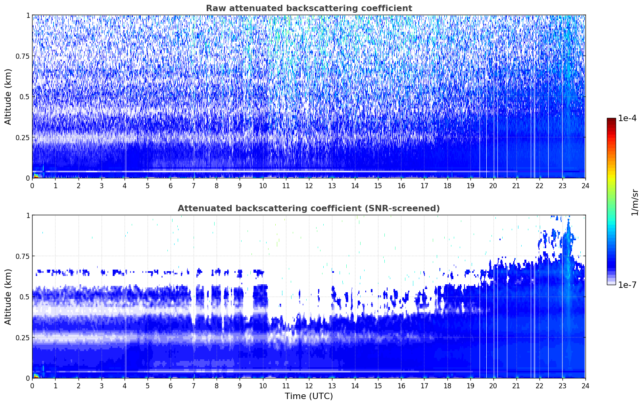Click the '6' tick on the top time axis

click(171, 186)
